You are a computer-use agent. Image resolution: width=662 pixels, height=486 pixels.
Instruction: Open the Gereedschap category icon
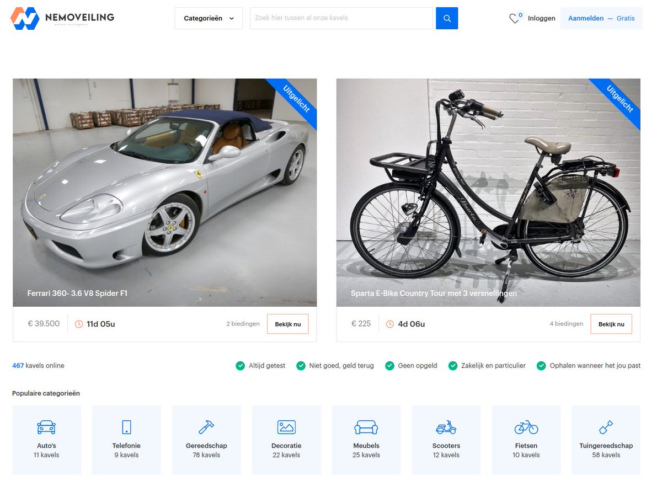click(206, 427)
